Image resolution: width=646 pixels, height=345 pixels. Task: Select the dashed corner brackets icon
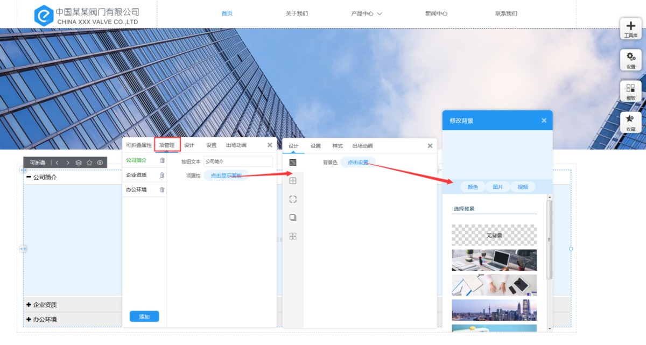293,199
